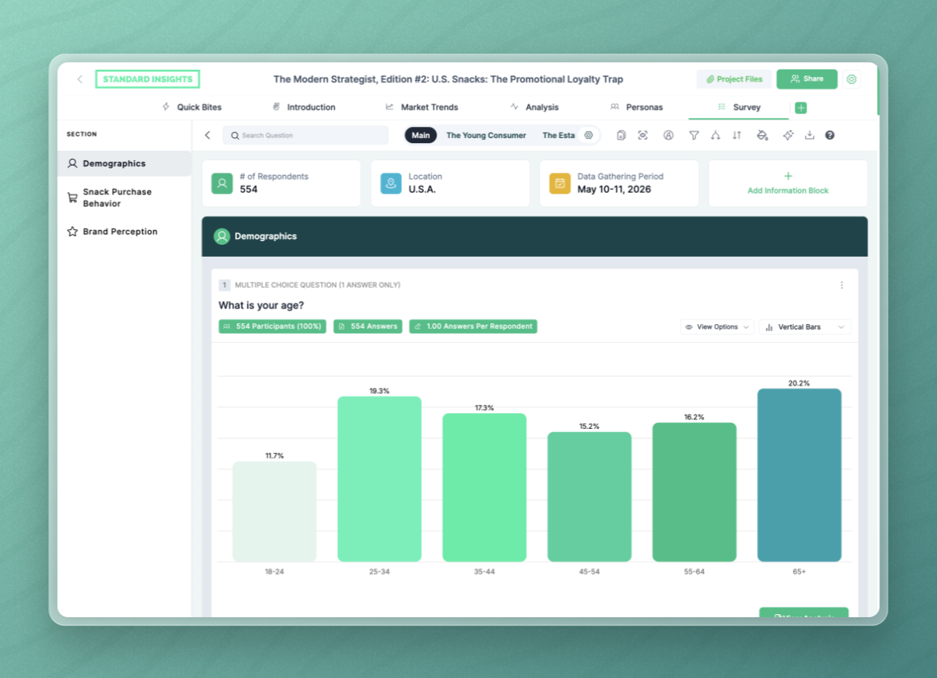Click the circled A icon in toolbar
937x678 pixels.
[669, 135]
